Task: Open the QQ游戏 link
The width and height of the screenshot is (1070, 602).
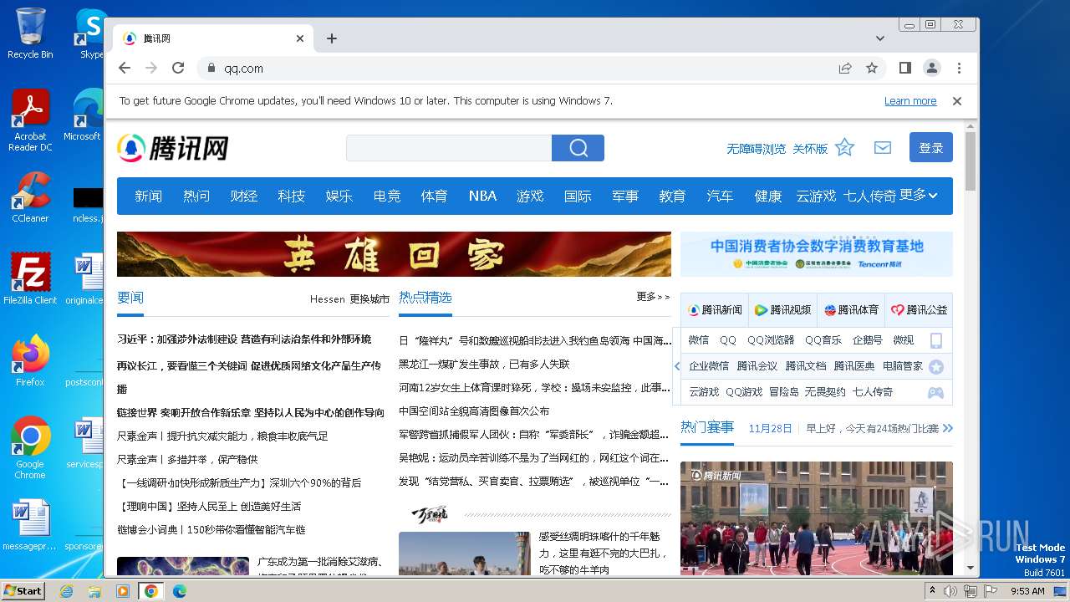Action: [744, 392]
